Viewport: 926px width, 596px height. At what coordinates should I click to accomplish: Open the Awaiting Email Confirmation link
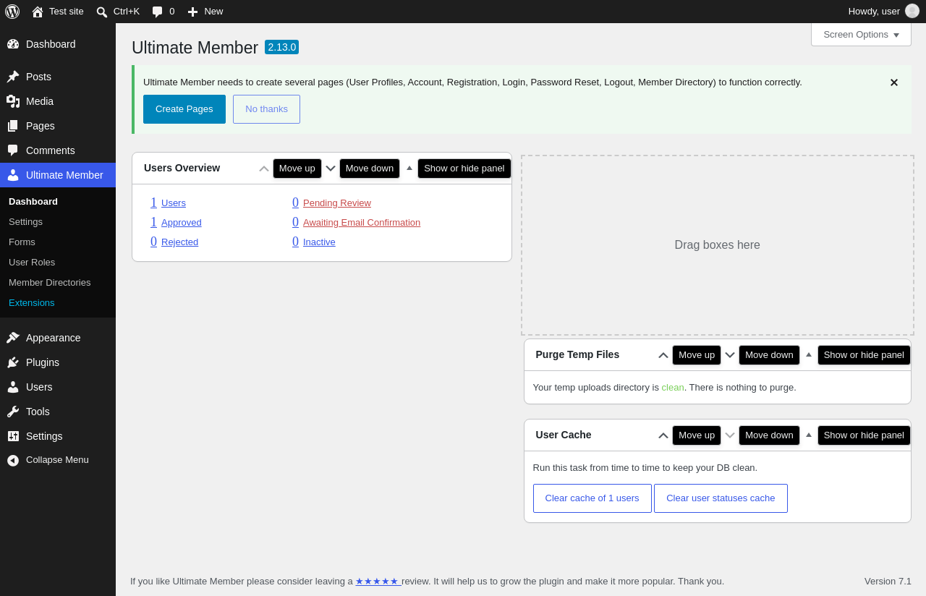click(x=362, y=223)
